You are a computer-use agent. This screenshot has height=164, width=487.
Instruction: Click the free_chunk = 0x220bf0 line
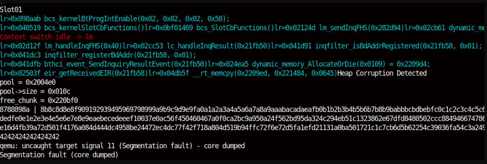click(39, 100)
